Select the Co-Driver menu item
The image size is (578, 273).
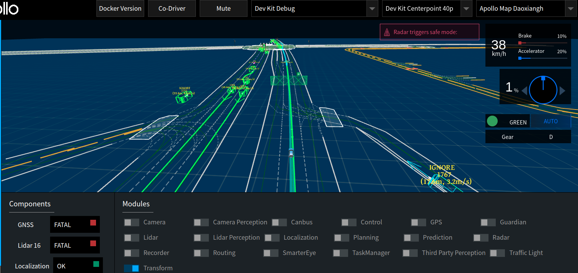(x=172, y=8)
